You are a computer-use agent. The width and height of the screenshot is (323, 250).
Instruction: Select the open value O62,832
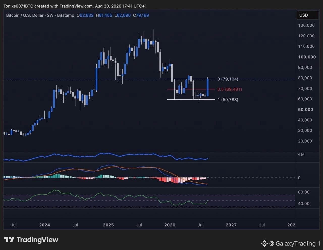click(x=85, y=15)
